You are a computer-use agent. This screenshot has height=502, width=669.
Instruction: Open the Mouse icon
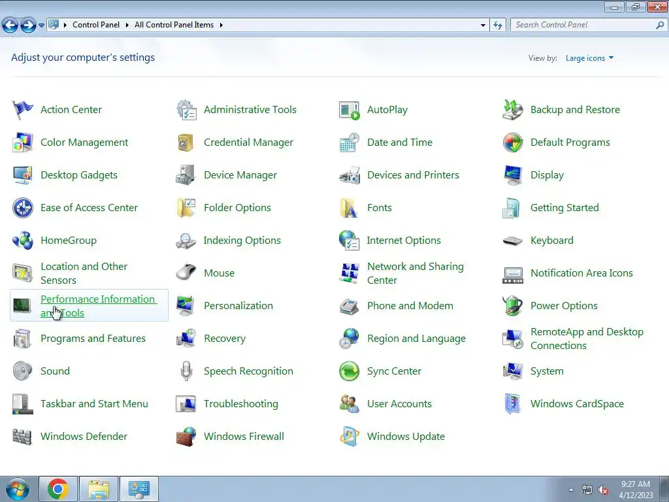(x=186, y=273)
